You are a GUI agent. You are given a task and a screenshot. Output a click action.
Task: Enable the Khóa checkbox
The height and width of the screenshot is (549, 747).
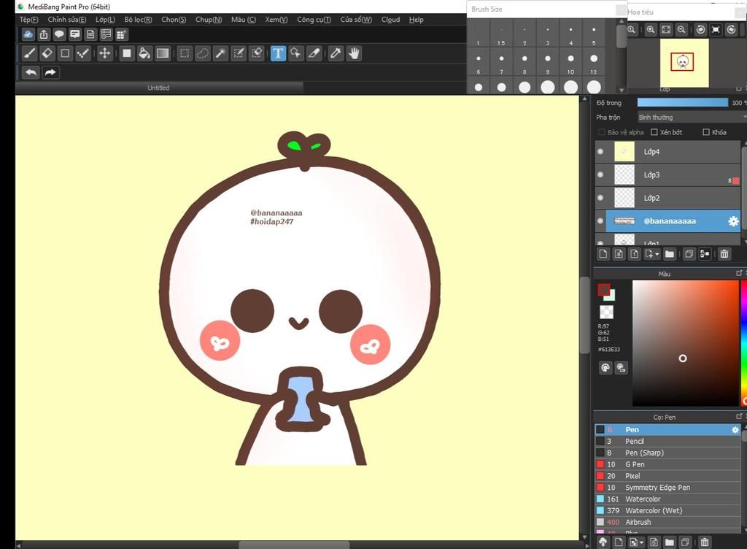point(706,132)
